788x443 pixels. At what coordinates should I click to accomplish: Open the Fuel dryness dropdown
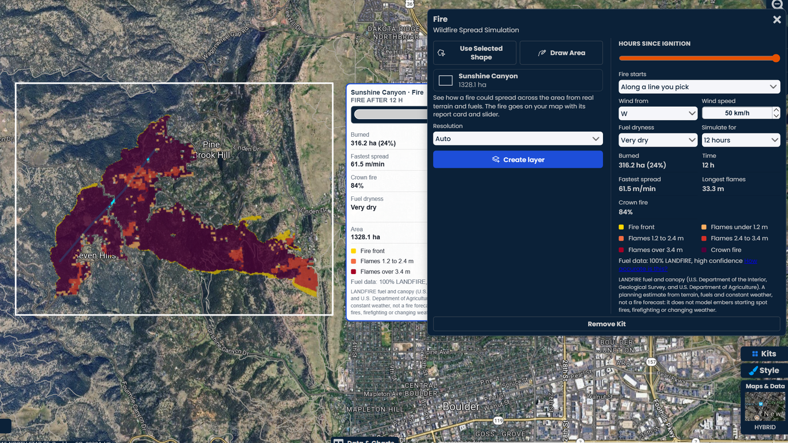657,140
